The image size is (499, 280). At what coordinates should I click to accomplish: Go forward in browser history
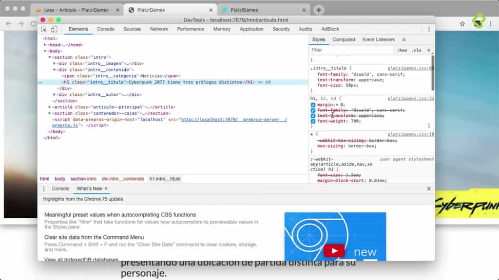click(x=21, y=23)
